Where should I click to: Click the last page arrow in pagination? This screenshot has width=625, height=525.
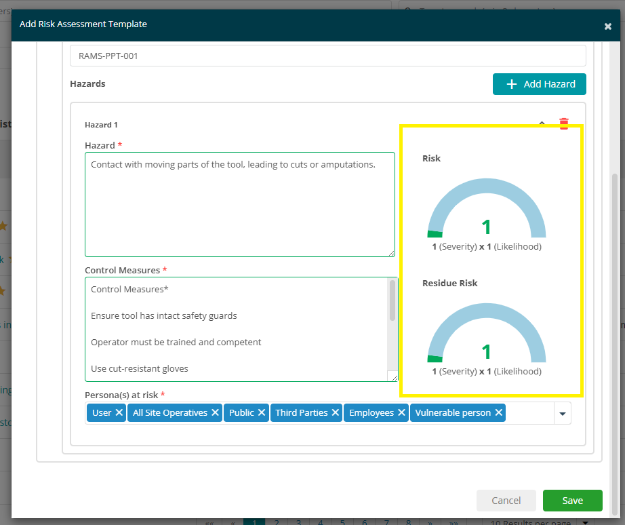click(x=453, y=522)
